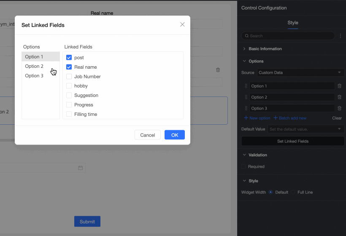
Task: Check the Job Number linked field
Action: (69, 76)
